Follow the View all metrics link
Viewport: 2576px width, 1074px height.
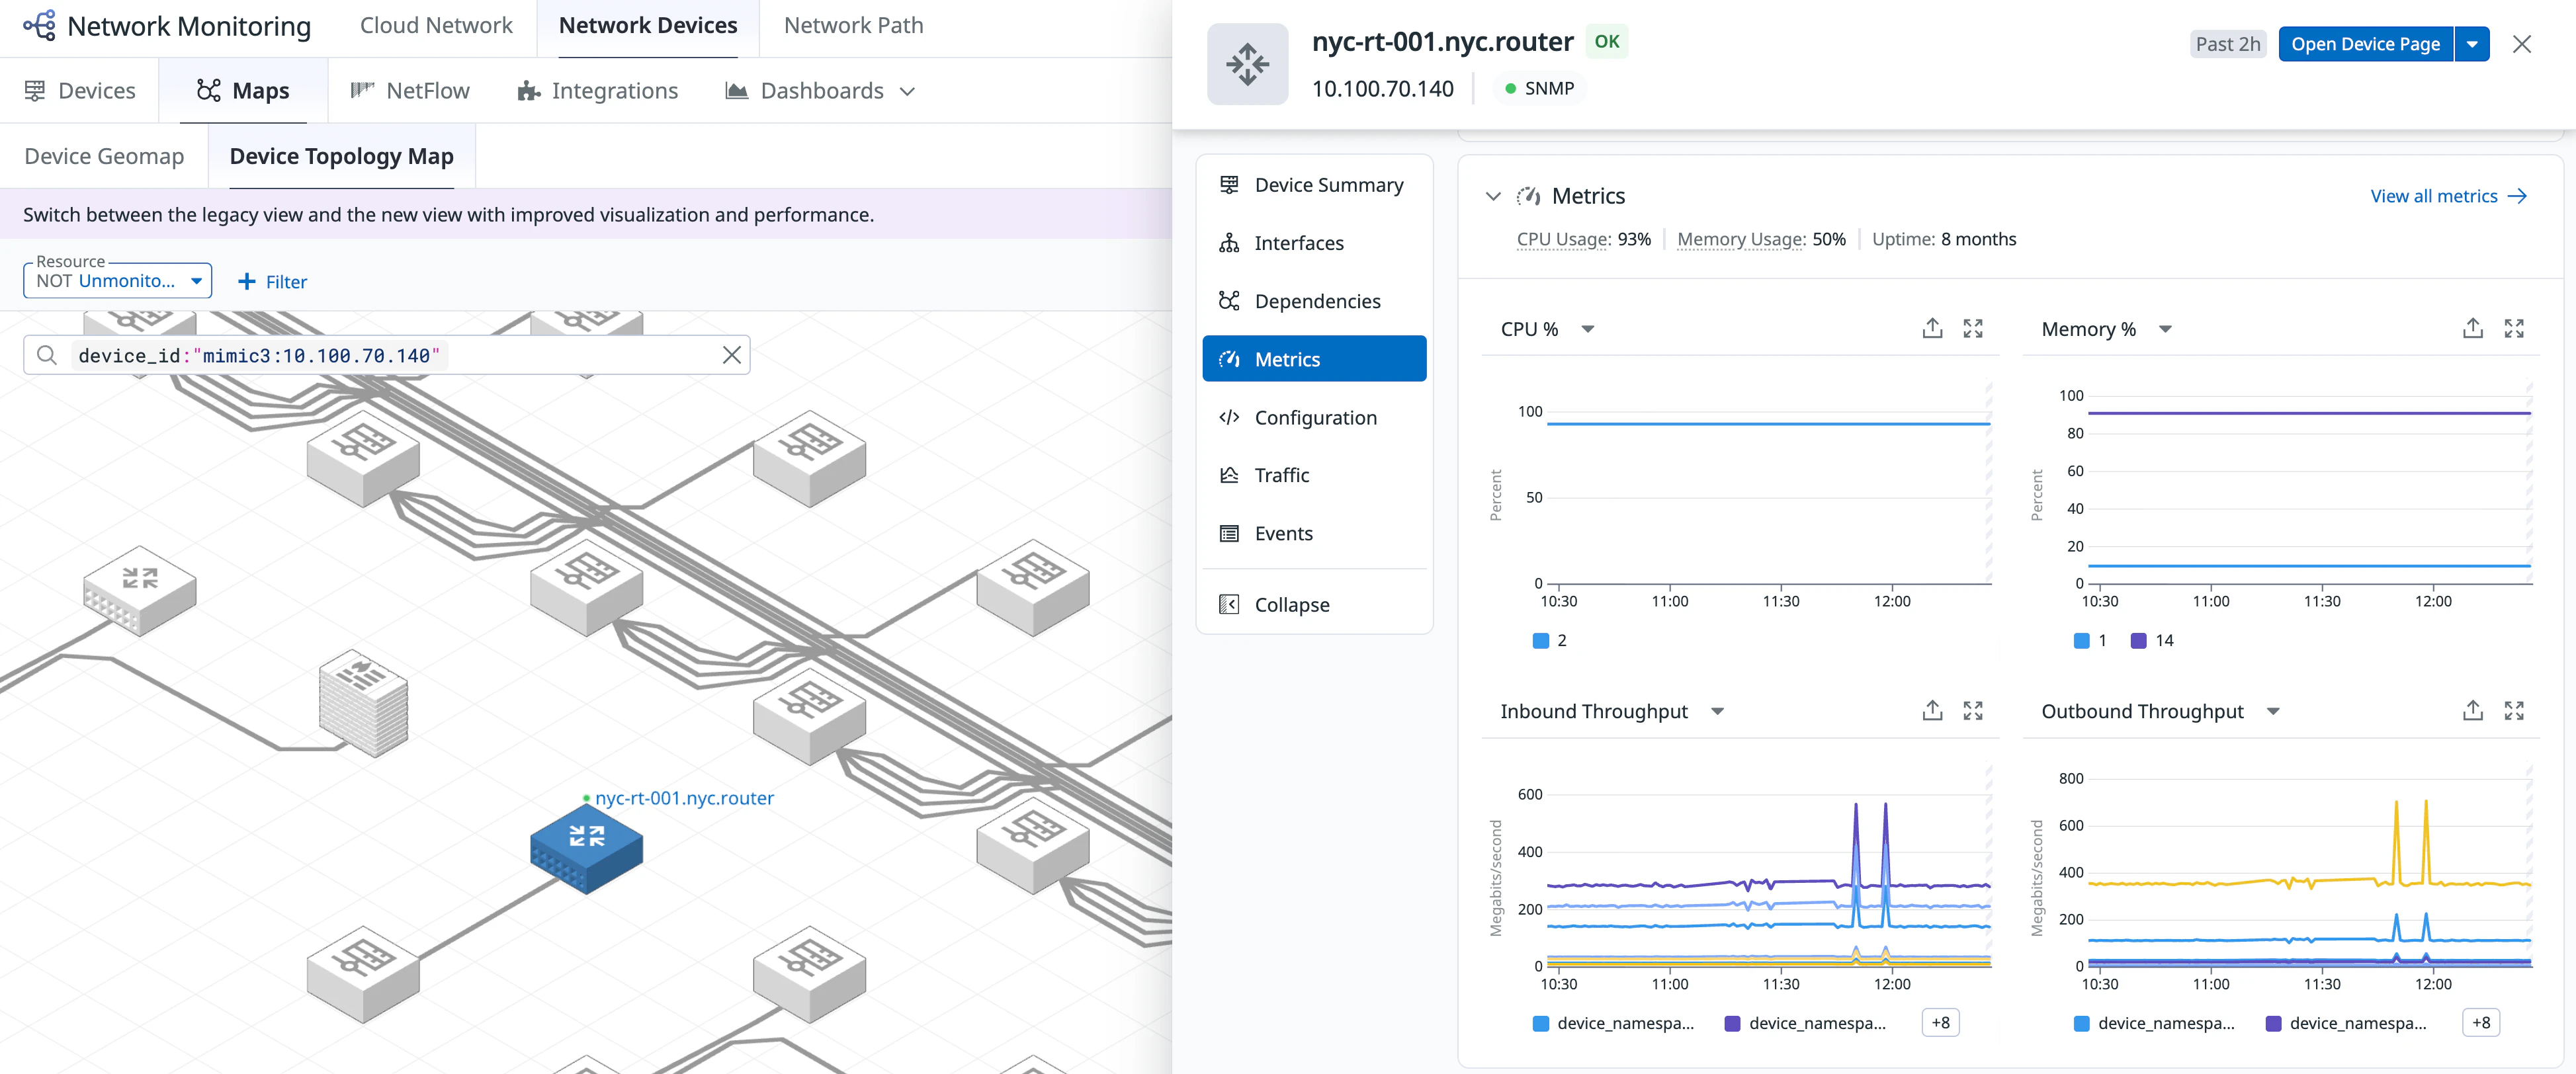click(2447, 197)
